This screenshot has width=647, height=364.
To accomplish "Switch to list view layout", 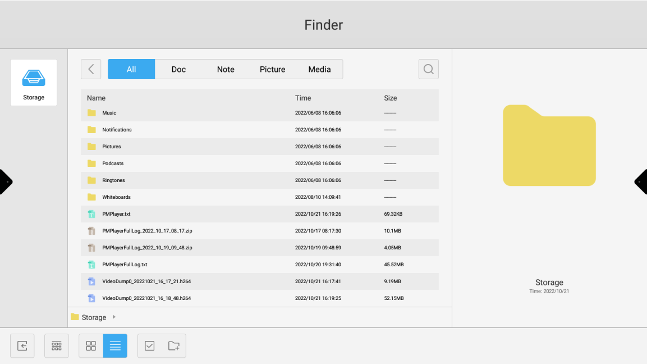I will click(x=115, y=346).
